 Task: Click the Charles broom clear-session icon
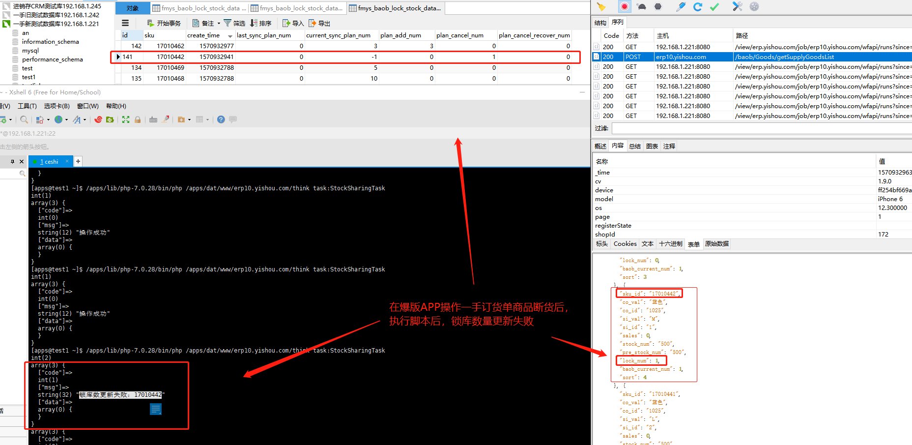pyautogui.click(x=601, y=6)
